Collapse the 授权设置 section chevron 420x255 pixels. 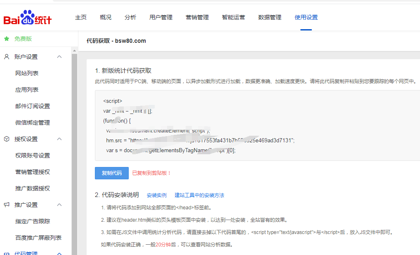[59, 139]
